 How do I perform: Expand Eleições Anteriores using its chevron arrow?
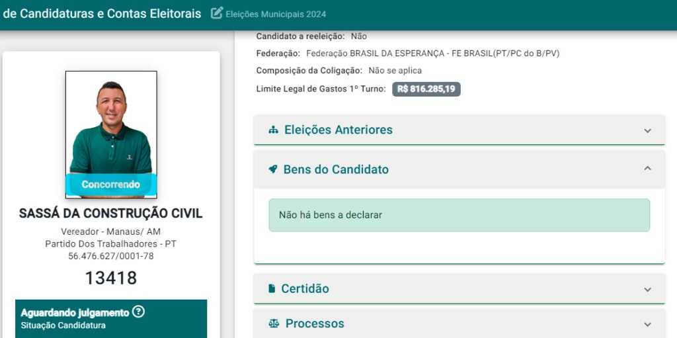[647, 130]
